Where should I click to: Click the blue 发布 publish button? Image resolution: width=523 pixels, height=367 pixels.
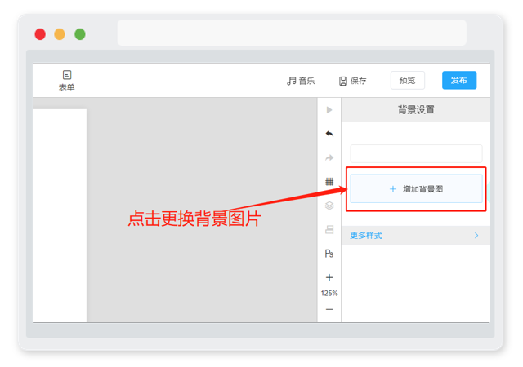(x=459, y=80)
